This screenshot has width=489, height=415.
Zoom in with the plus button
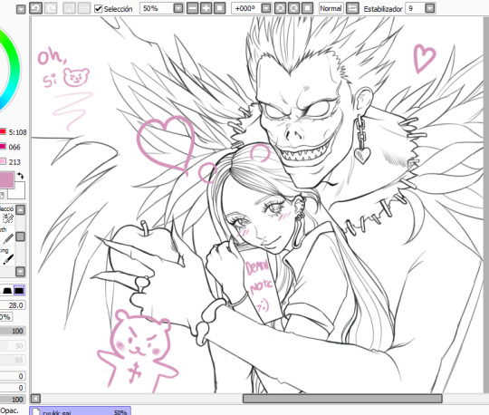pos(206,8)
